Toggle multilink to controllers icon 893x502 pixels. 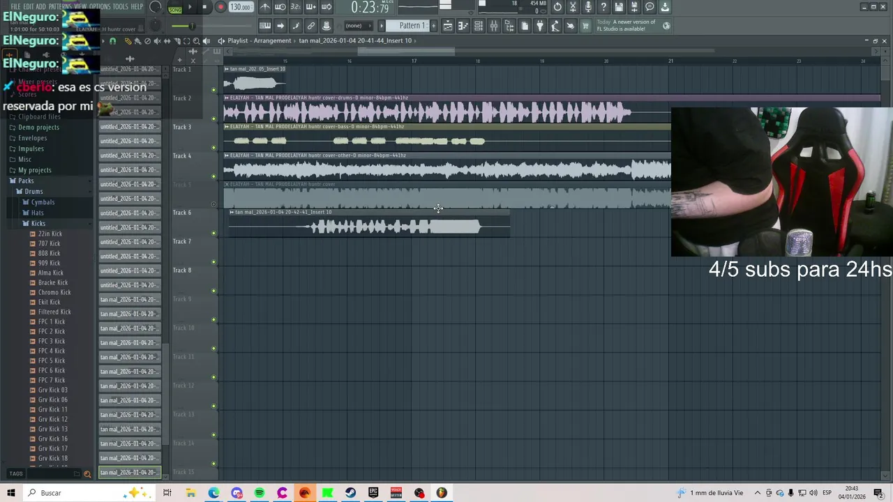click(311, 26)
